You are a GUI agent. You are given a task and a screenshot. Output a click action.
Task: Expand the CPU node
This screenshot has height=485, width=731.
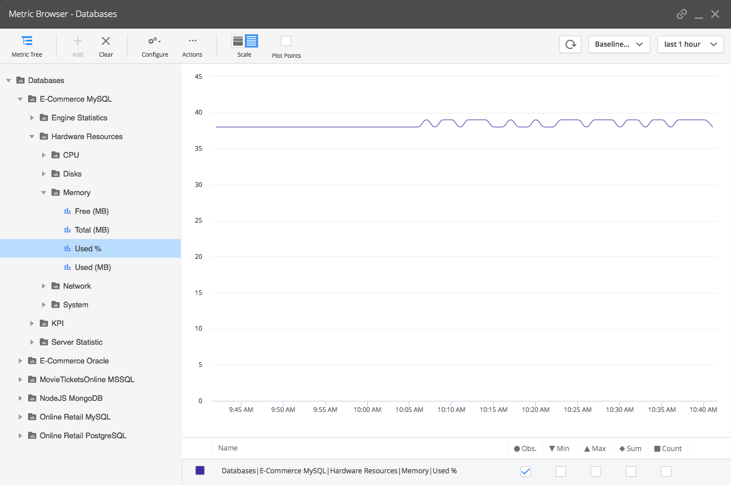pos(44,155)
